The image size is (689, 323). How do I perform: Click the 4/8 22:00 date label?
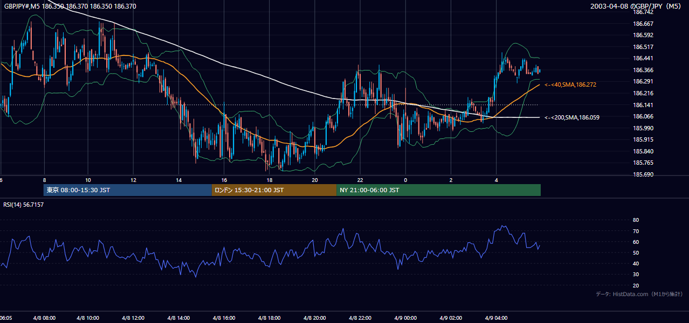pyautogui.click(x=360, y=318)
